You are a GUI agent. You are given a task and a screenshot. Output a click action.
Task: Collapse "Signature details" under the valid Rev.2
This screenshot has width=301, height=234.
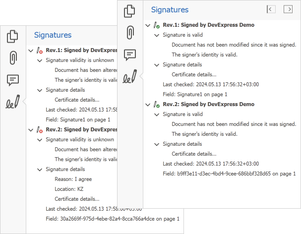coord(157,144)
